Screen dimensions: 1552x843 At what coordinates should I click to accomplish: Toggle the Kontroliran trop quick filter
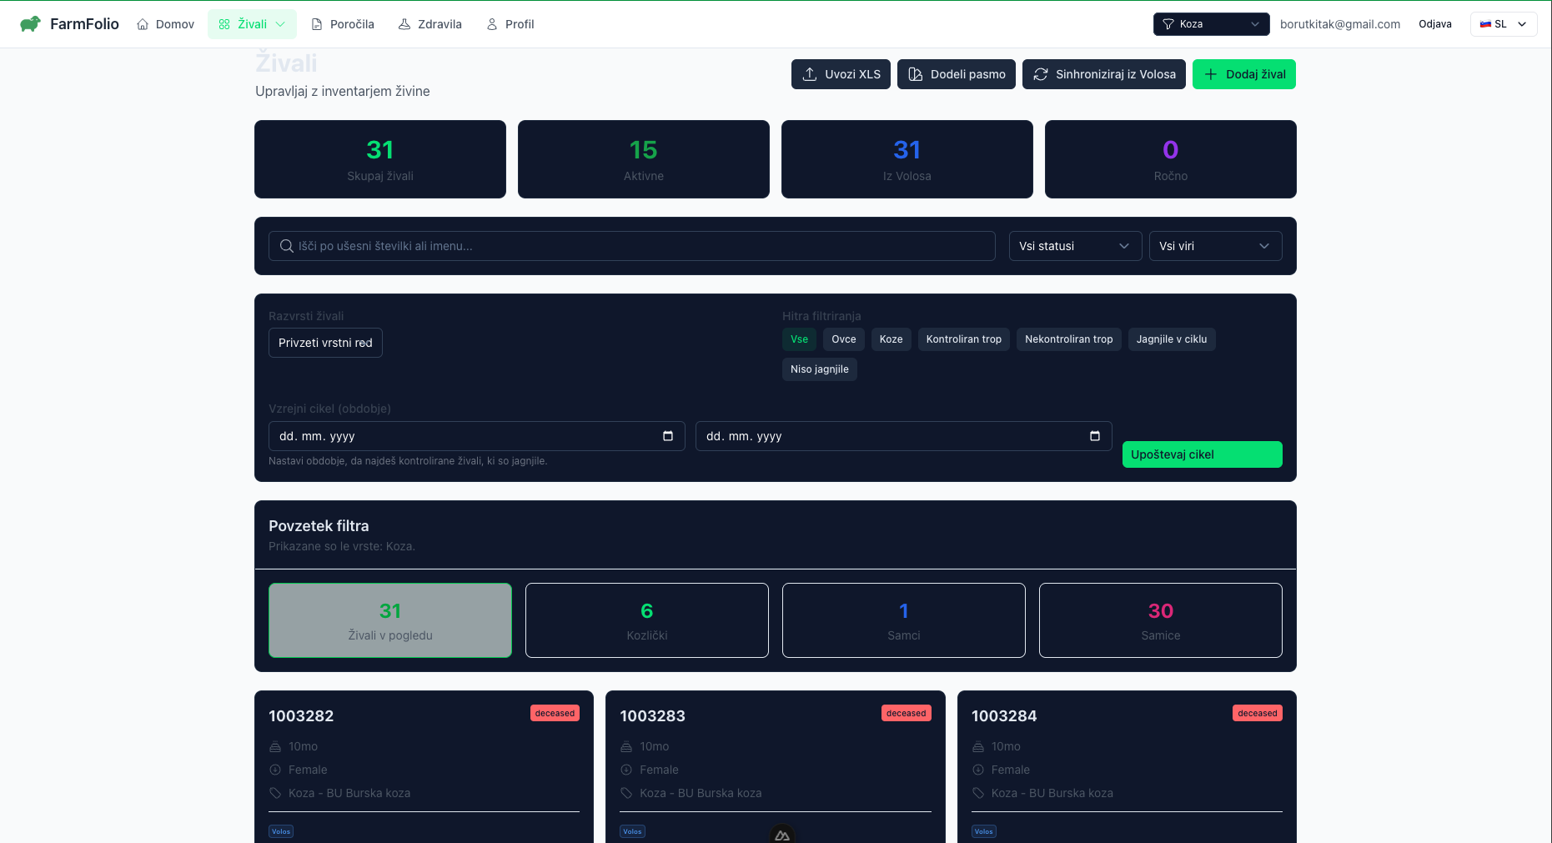coord(963,339)
